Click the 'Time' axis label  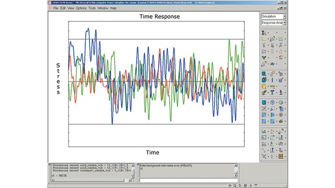coord(152,152)
